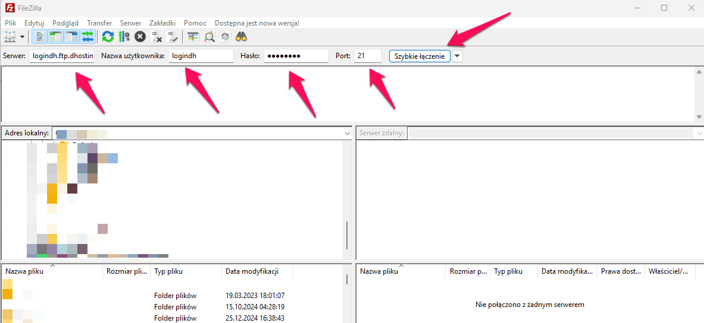Viewport: 704px width, 323px height.
Task: Toggle the message log display
Action: coord(40,37)
